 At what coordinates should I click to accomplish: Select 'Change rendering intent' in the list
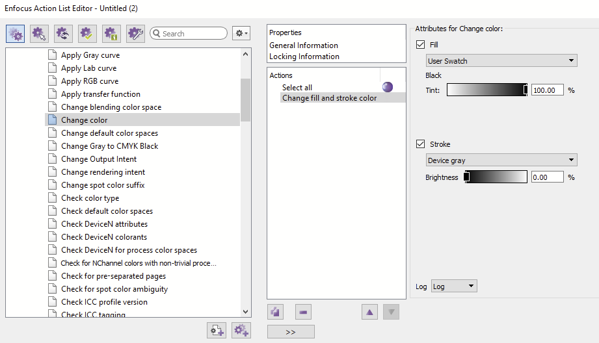tap(103, 172)
